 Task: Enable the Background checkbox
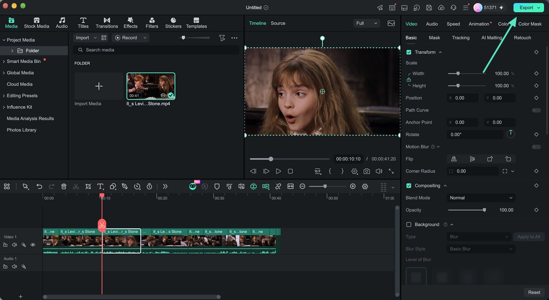click(409, 225)
